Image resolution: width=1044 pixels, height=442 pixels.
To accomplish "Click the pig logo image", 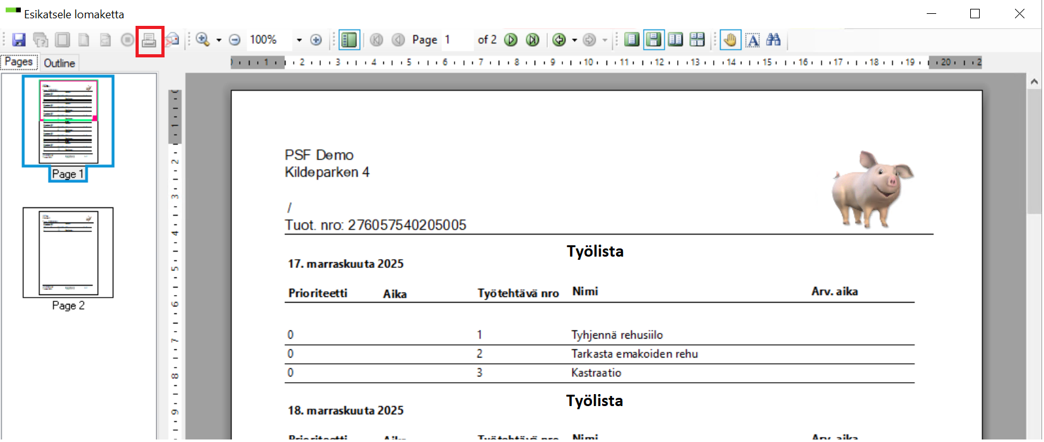I will (872, 189).
